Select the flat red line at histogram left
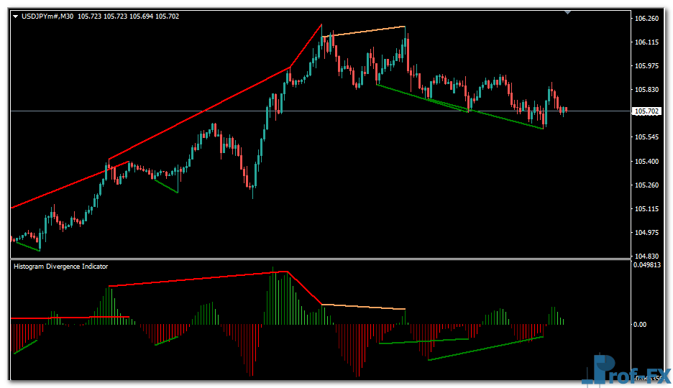The width and height of the screenshot is (673, 388). click(50, 317)
